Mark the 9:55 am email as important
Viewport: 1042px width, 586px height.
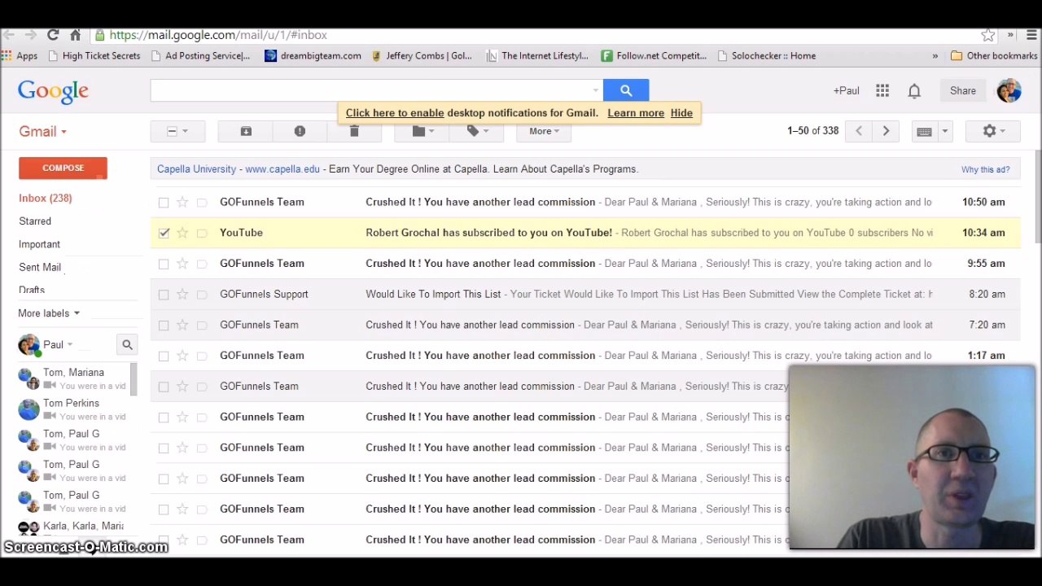pyautogui.click(x=202, y=264)
